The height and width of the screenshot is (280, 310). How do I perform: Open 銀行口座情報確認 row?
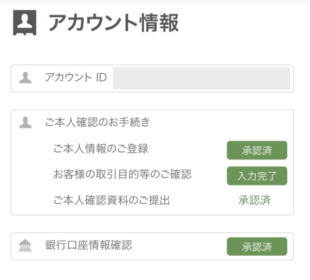(88, 245)
